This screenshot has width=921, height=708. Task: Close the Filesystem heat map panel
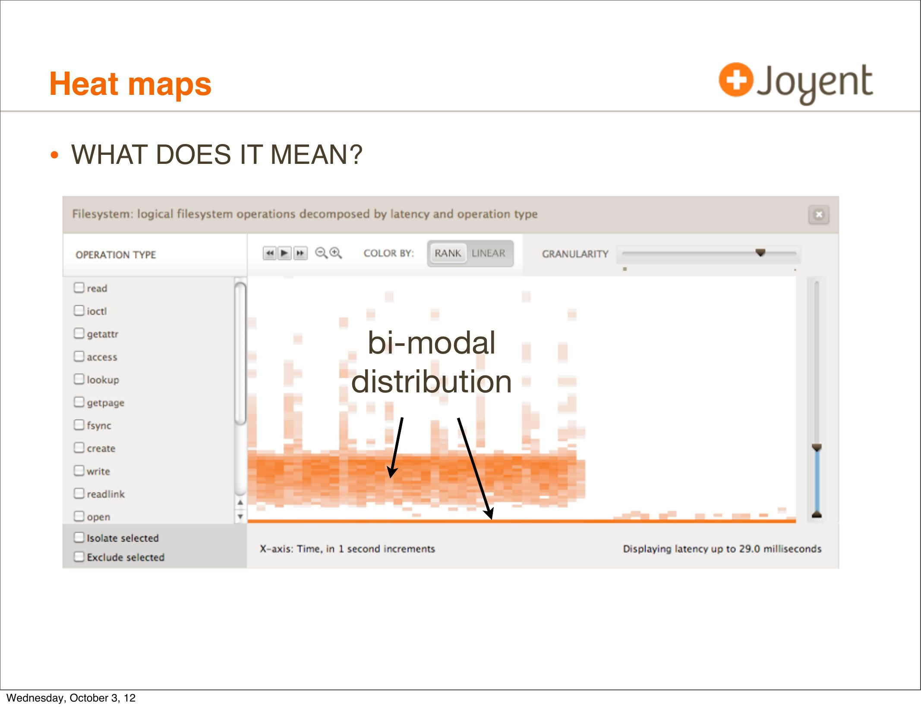coord(818,215)
